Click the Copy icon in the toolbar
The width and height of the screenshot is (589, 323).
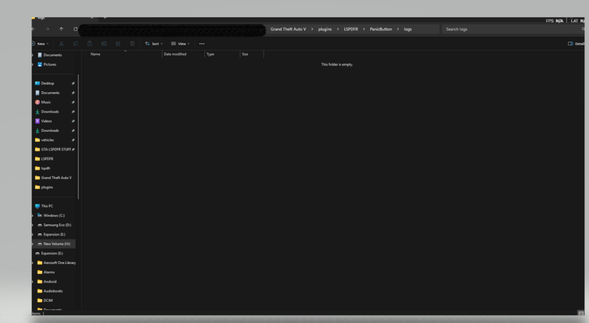tap(75, 44)
